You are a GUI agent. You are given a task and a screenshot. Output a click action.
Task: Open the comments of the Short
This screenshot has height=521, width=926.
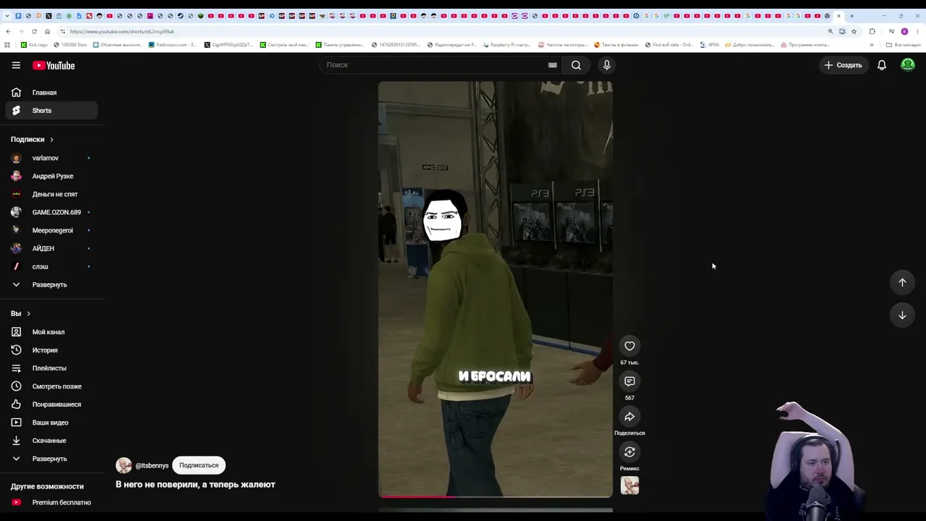[629, 381]
